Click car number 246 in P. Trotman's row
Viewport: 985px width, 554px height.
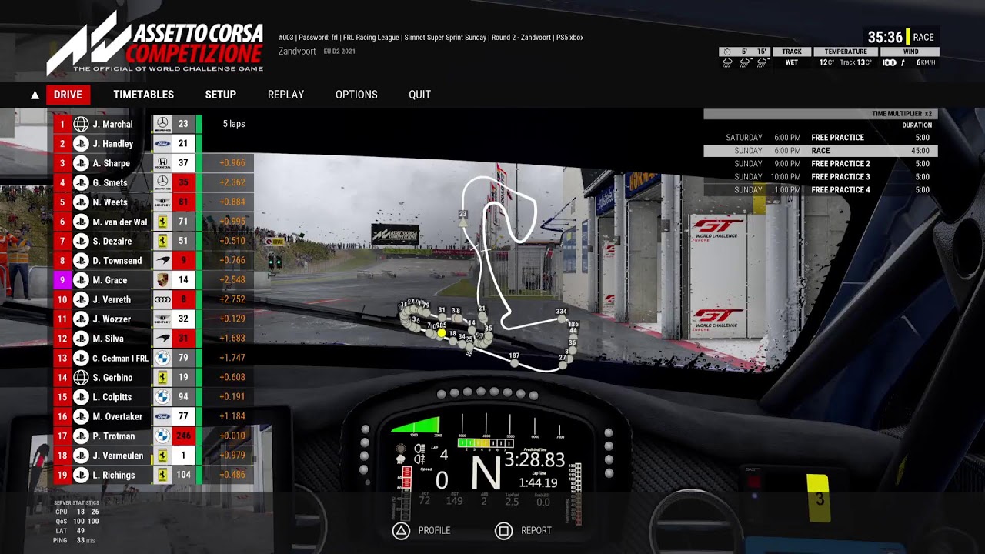pyautogui.click(x=183, y=436)
